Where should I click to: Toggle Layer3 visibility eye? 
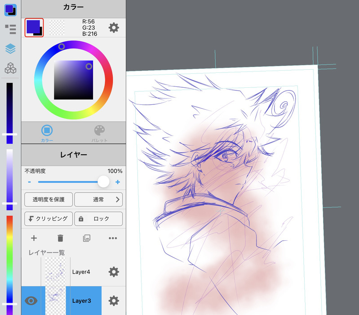tap(31, 301)
